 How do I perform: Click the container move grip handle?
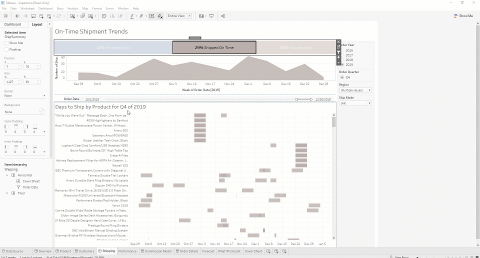click(195, 38)
